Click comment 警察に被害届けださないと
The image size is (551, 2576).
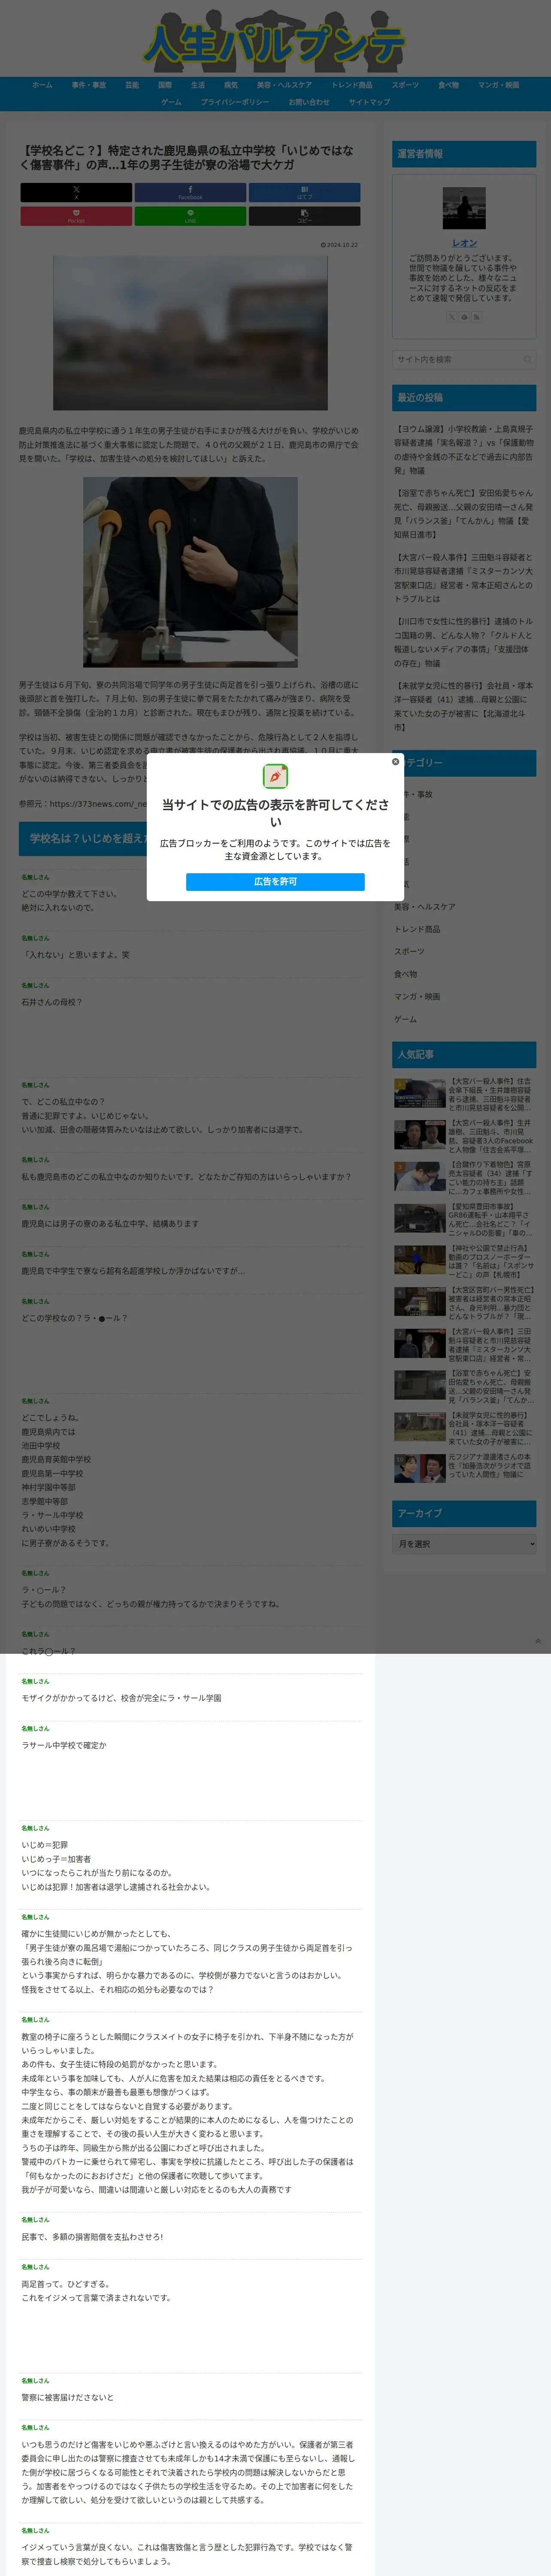click(68, 2397)
